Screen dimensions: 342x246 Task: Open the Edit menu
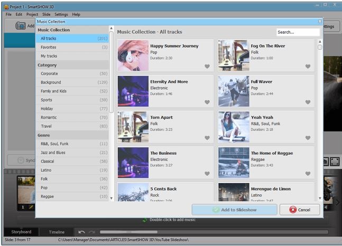pos(19,14)
